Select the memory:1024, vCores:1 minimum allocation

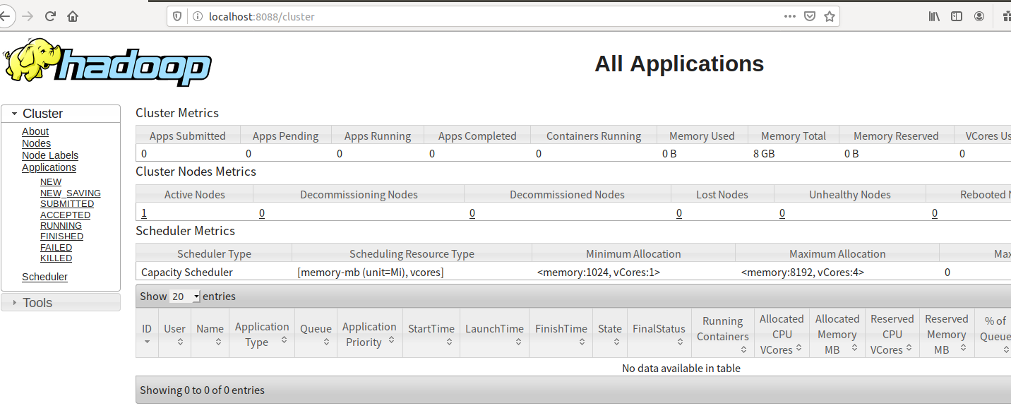point(599,272)
